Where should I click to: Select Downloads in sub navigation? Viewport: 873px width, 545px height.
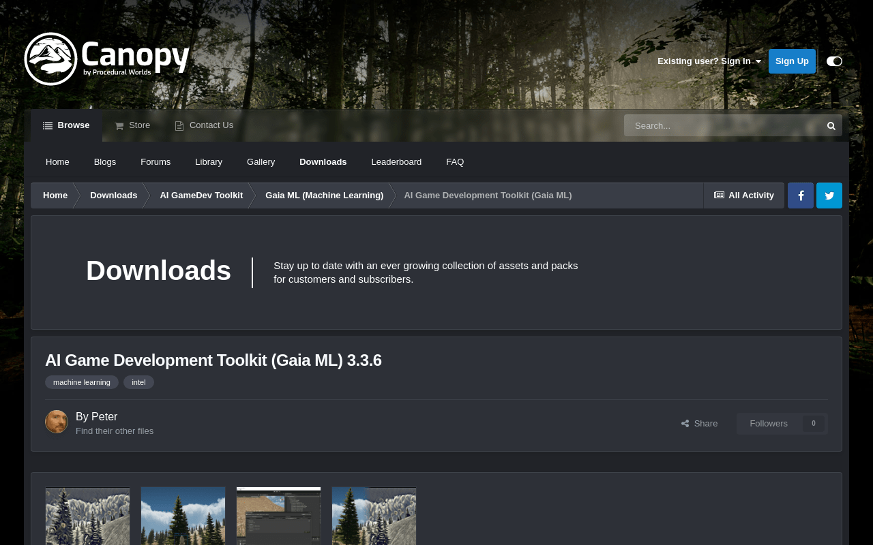(x=323, y=162)
